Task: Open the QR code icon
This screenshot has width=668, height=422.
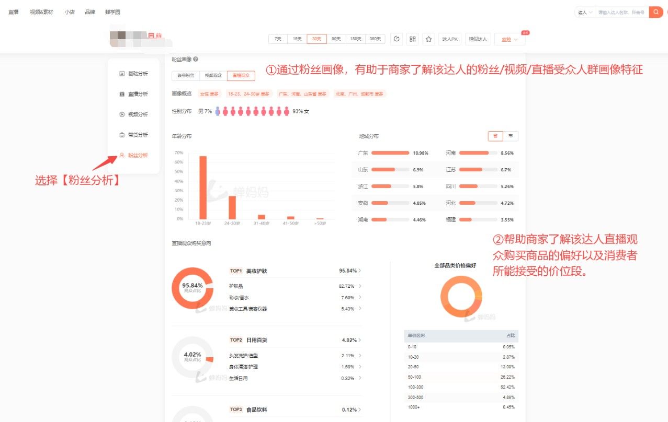Action: (x=413, y=39)
